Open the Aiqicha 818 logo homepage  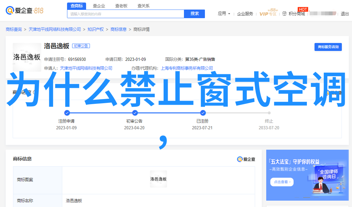click(24, 10)
